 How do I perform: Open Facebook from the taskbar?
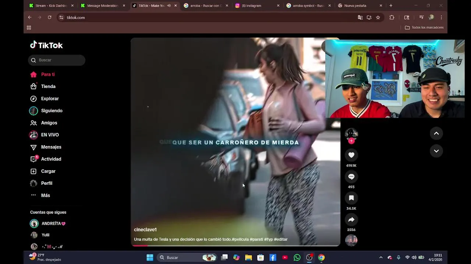tap(273, 257)
